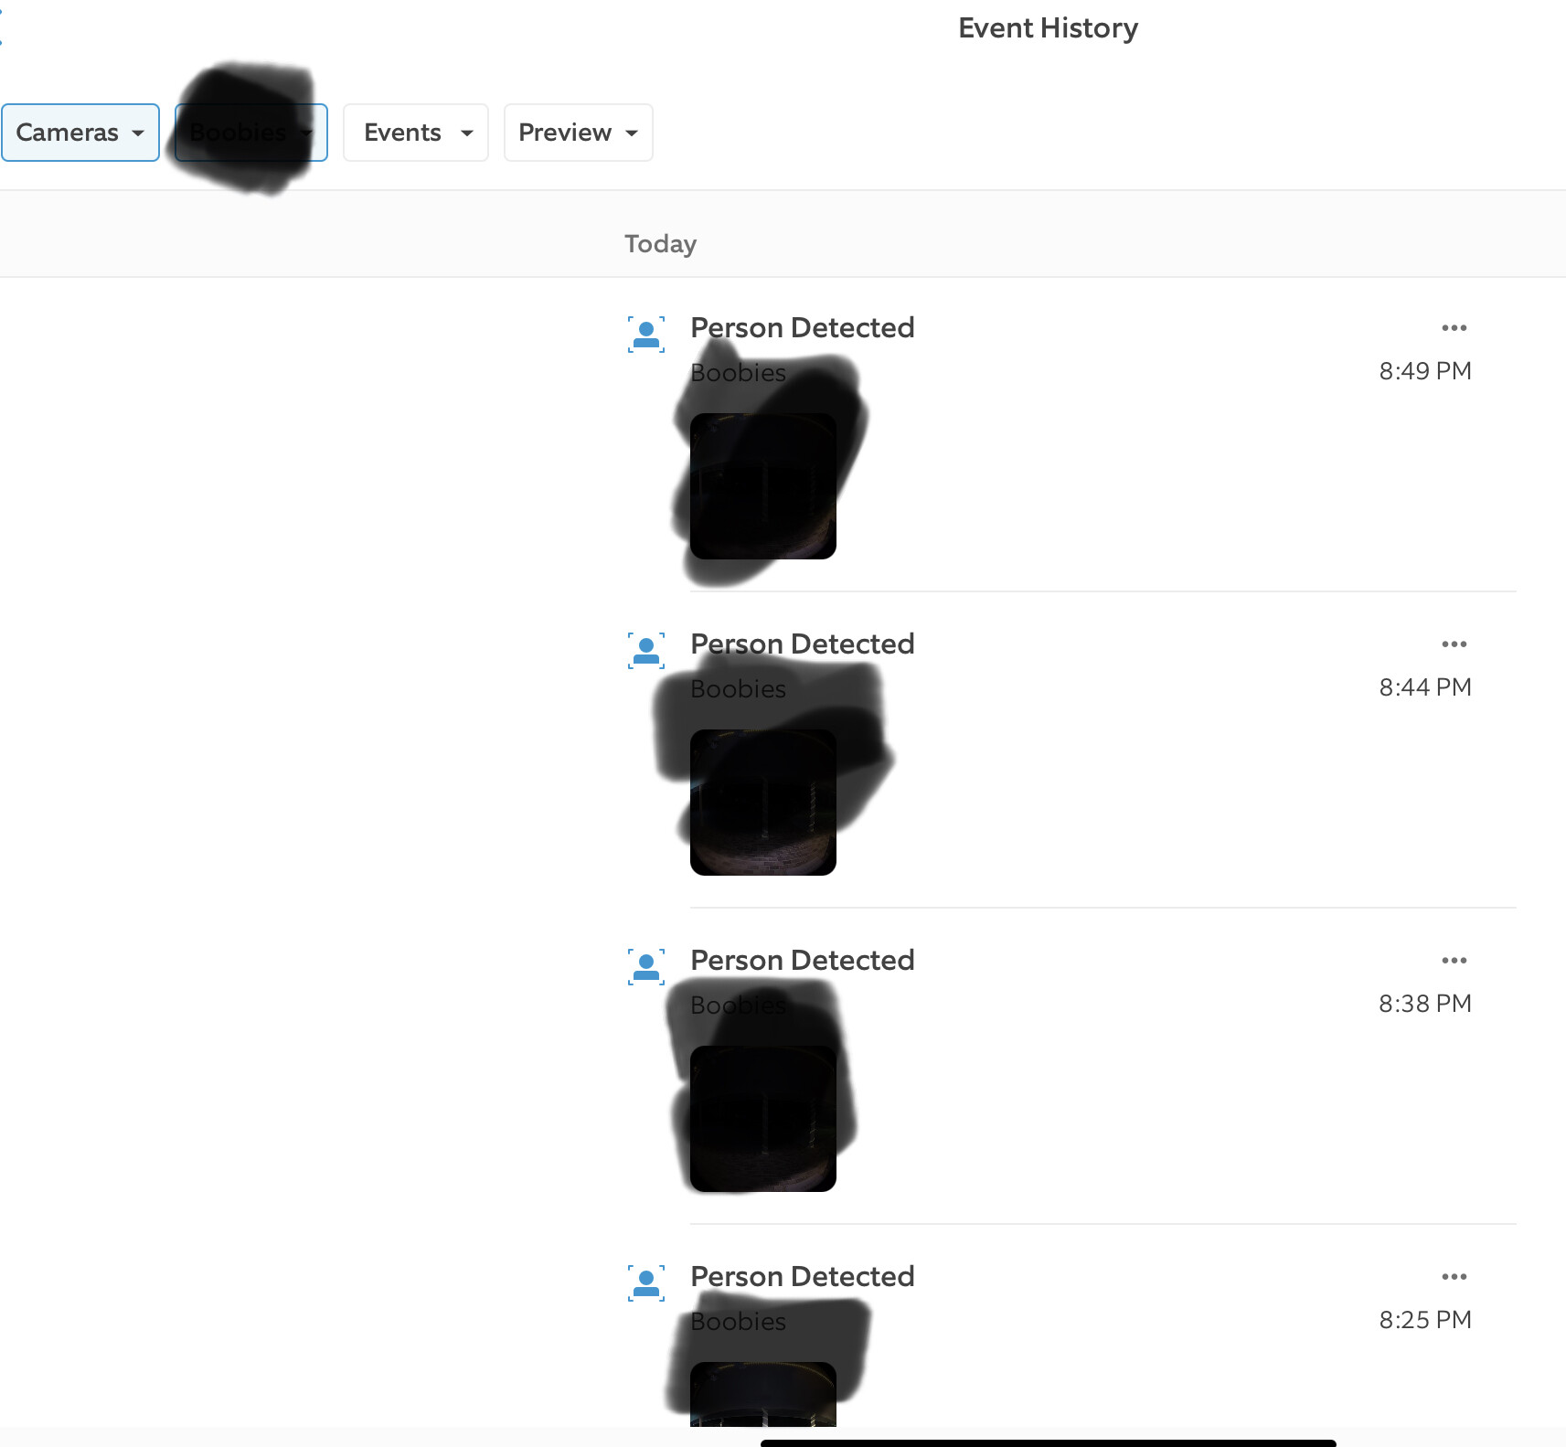Click the Today section header
Viewport: 1566px width, 1447px height.
coord(661,244)
